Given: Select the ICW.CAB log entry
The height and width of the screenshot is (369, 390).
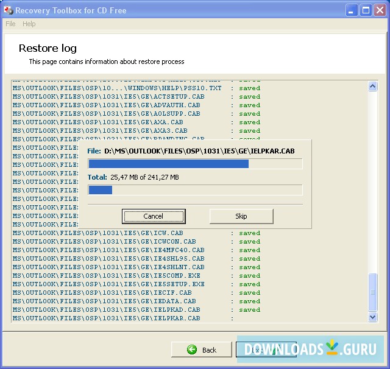Looking at the screenshot, I should tap(136, 233).
